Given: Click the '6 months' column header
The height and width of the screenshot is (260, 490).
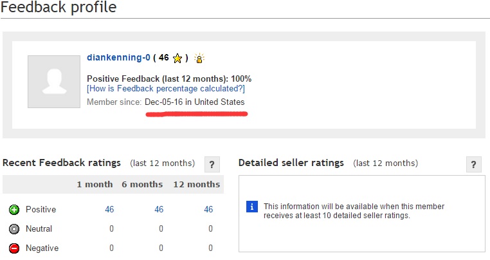Looking at the screenshot, I should click(142, 185).
